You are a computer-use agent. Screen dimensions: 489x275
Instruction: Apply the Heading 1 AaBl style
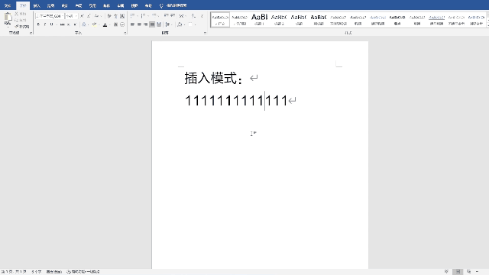click(259, 20)
